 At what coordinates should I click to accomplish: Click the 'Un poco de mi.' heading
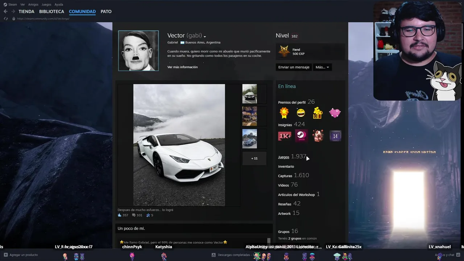pos(131,228)
